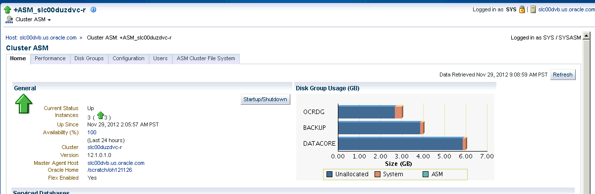595x194 pixels.
Task: Open the Cluster ASM dropdown menu
Action: 33,20
